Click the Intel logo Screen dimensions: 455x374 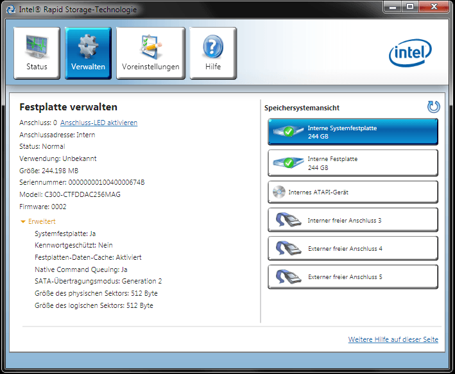click(410, 53)
